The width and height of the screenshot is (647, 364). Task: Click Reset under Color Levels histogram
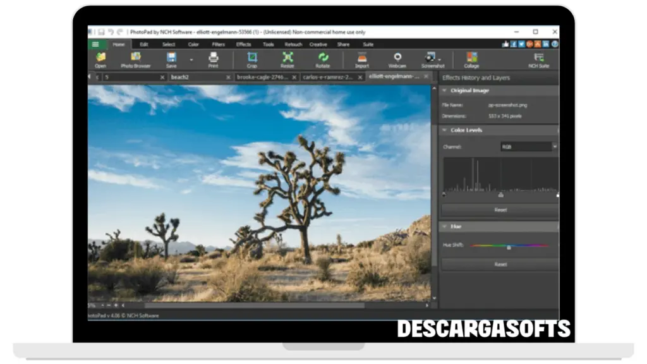coord(500,210)
